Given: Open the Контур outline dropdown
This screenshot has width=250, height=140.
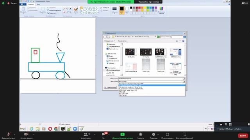Looking at the screenshot, I should (x=105, y=8).
